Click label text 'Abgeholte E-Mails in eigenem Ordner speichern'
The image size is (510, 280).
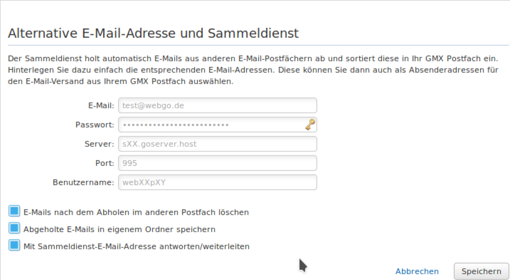[x=120, y=230]
